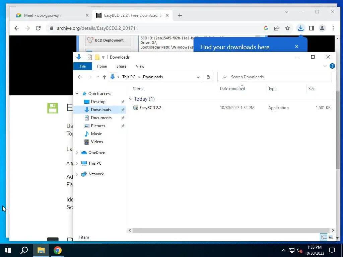Click New folder quick access icon
Screen dimensions: 343x257
tap(97, 57)
